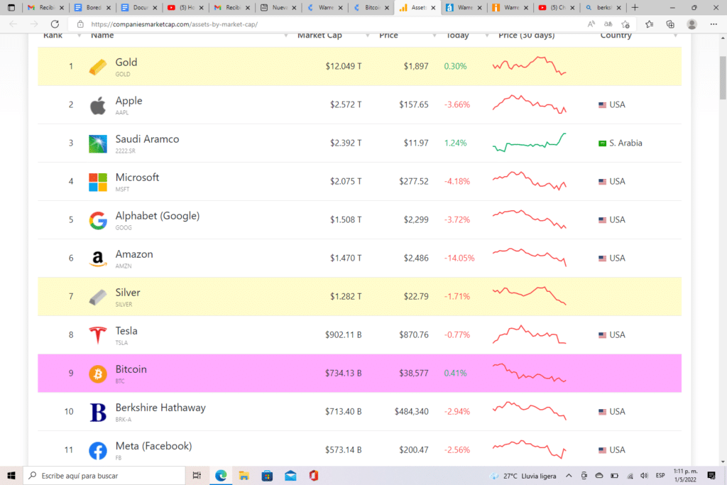The width and height of the screenshot is (727, 485).
Task: Open the Meta (Facebook) link
Action: click(153, 446)
